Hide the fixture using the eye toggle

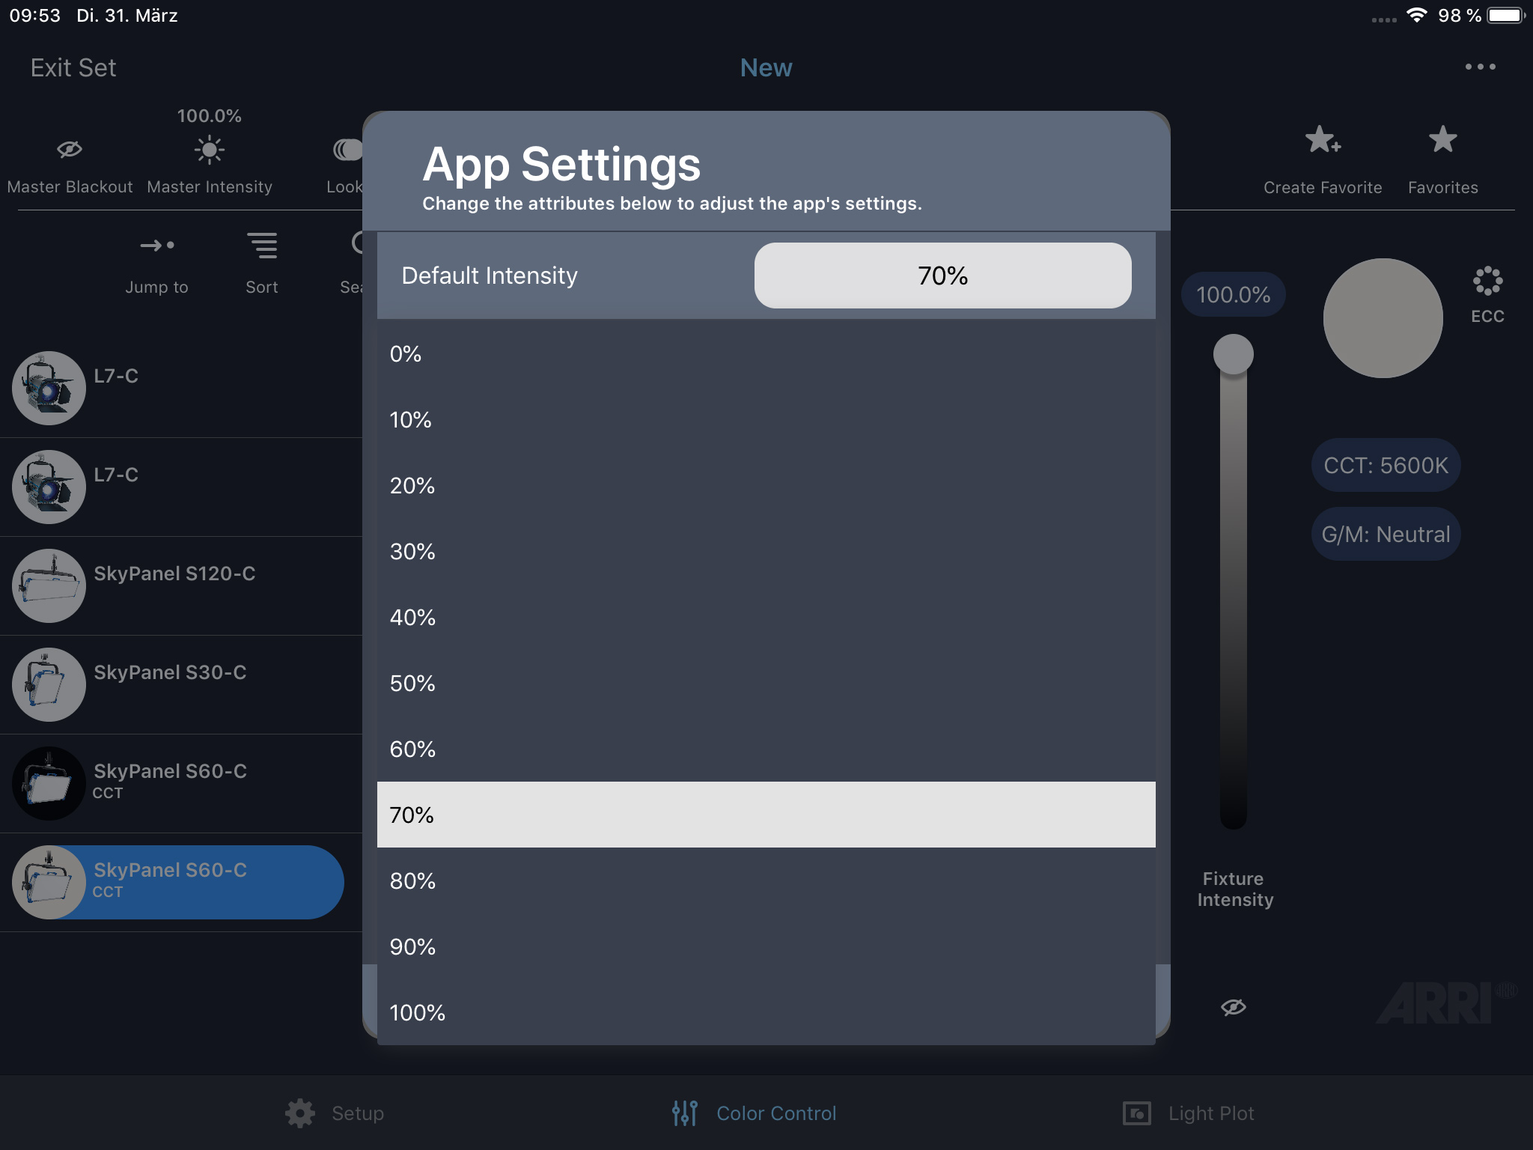coord(1232,1007)
